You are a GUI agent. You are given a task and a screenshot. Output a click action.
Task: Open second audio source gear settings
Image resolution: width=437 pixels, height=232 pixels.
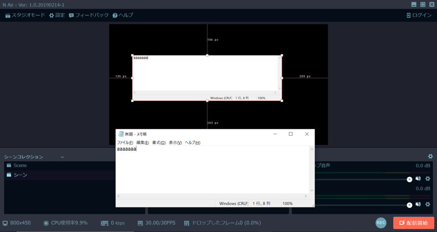tap(428, 204)
